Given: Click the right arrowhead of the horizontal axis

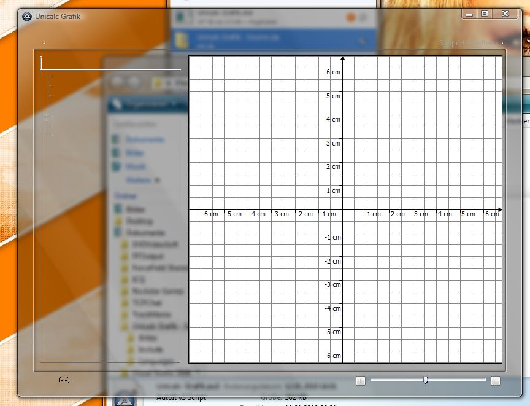Looking at the screenshot, I should coord(499,209).
